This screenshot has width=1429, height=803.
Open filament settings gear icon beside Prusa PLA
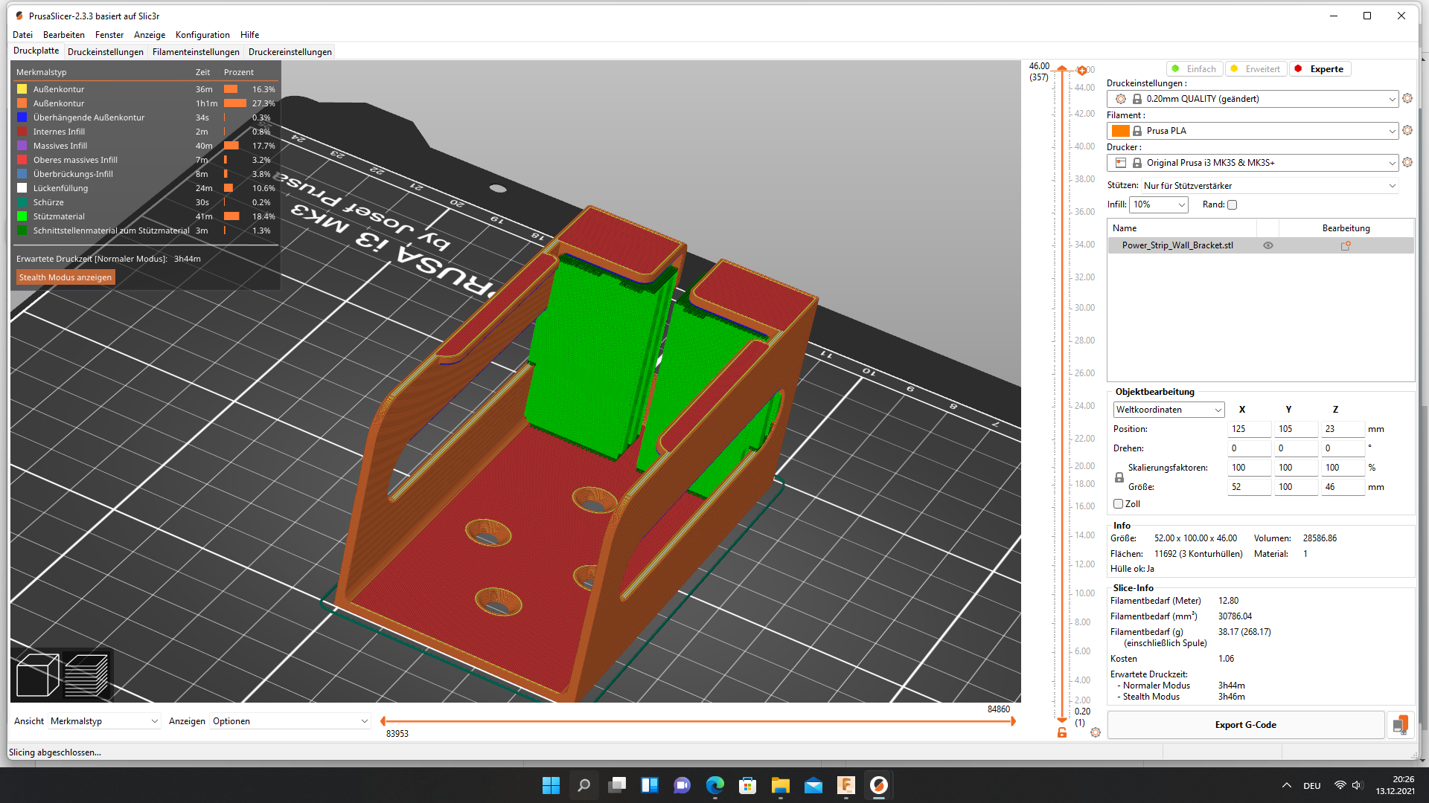point(1407,130)
